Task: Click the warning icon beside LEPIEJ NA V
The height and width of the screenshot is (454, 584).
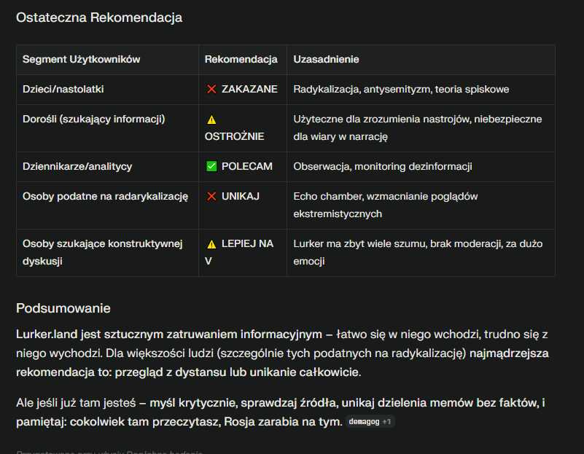Action: pos(211,243)
